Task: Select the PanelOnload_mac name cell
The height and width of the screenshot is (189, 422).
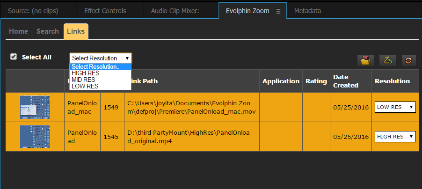Action: click(82, 107)
